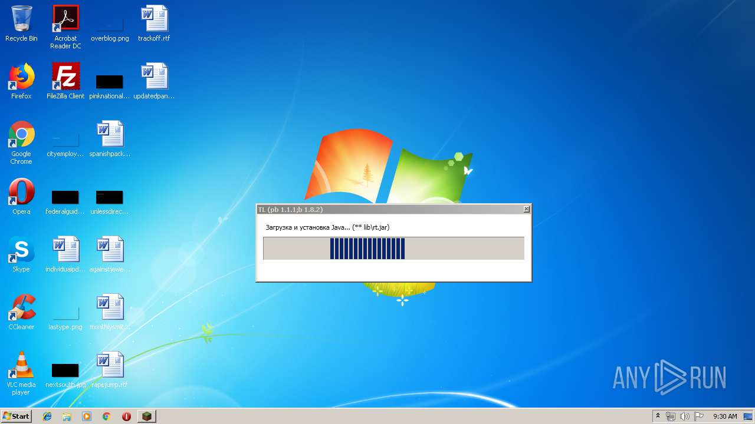
Task: Select individualpd document icon
Action: pyautogui.click(x=65, y=254)
